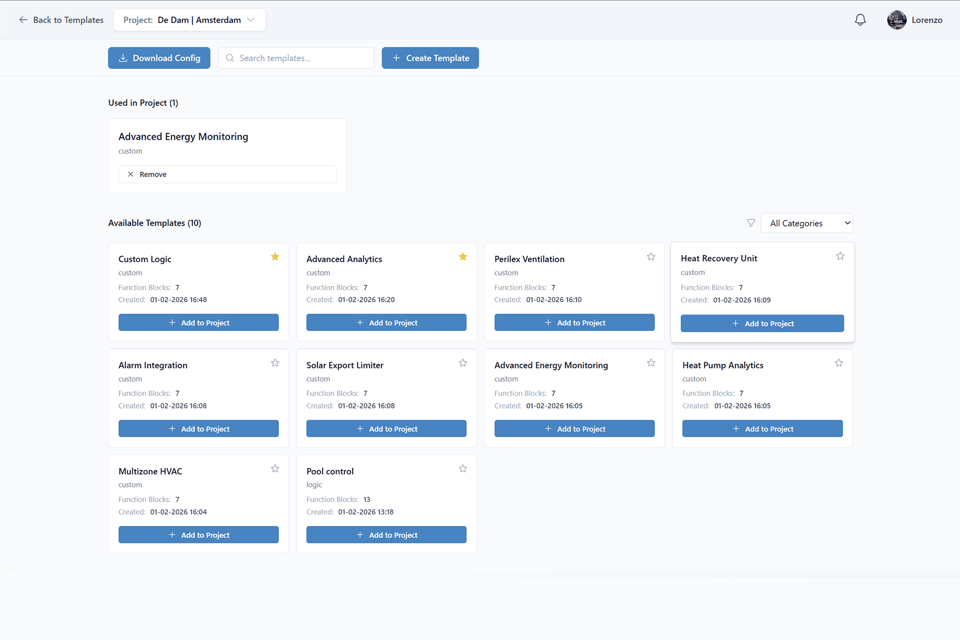Screen dimensions: 960x640
Task: Click the notification bell icon
Action: (860, 19)
